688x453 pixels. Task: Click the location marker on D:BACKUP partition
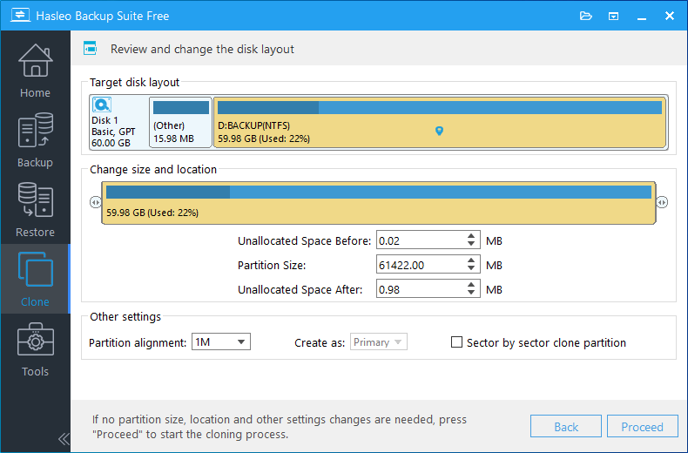(439, 131)
